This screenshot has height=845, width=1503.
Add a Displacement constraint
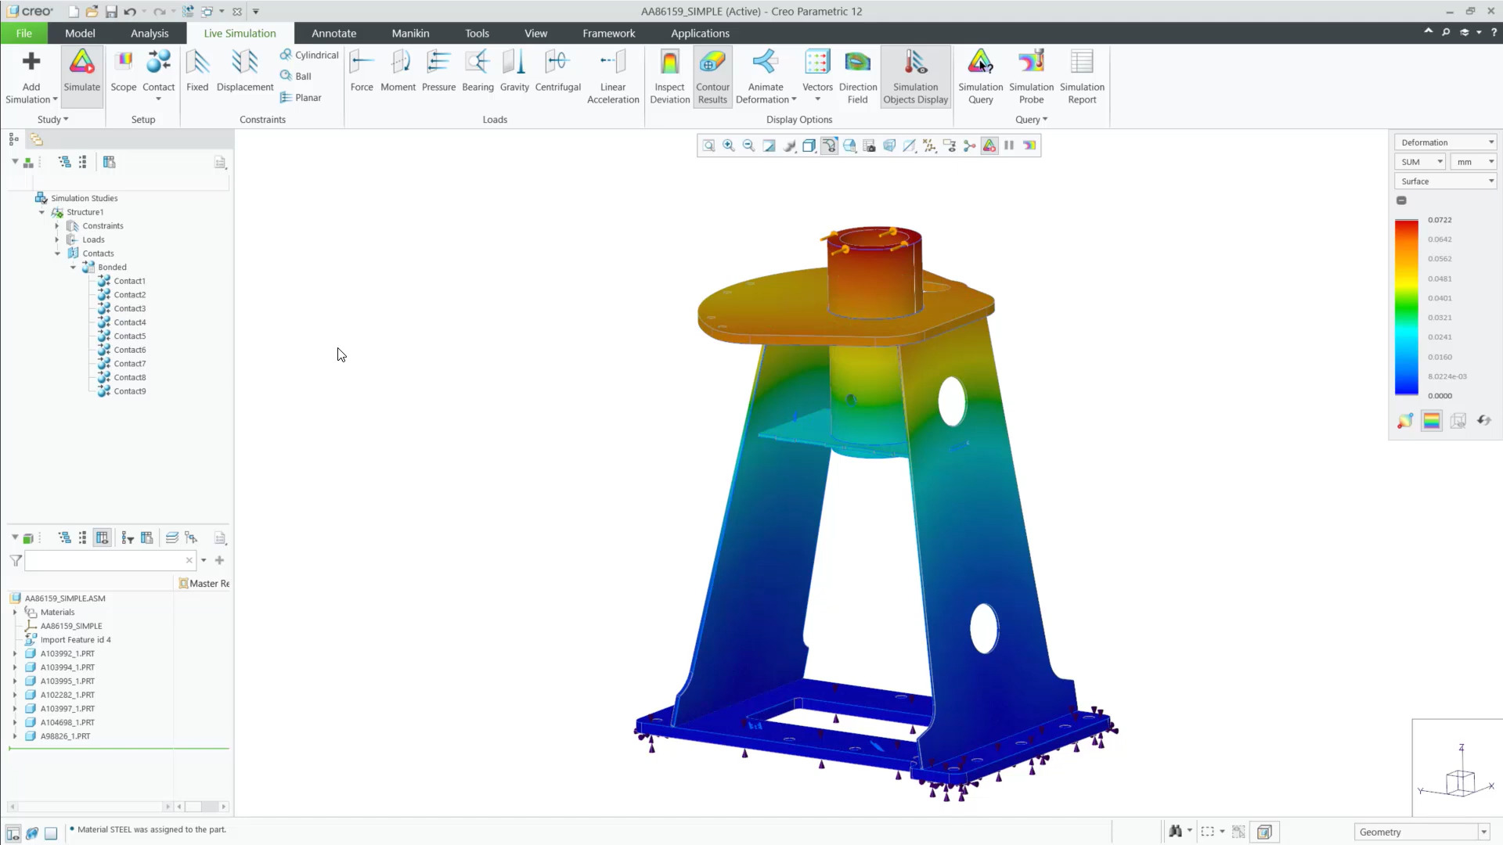pos(245,71)
